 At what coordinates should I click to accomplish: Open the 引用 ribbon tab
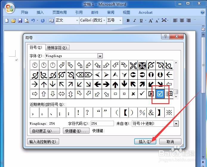click(79, 13)
